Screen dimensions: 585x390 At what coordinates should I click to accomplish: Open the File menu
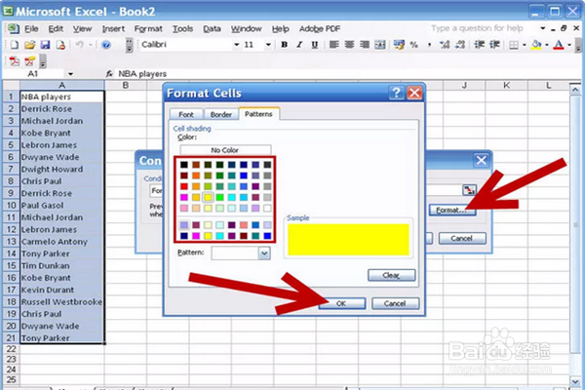point(31,28)
